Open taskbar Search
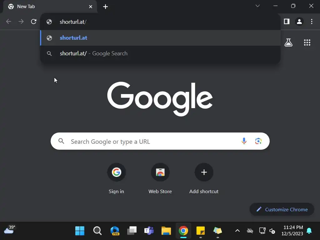Screen dimensions: 320x240 [97, 231]
